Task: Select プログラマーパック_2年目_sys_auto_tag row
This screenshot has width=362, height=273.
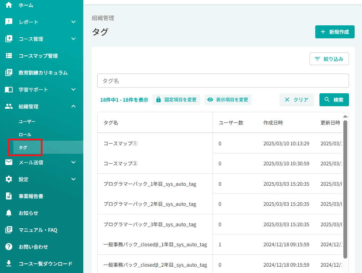Action: 220,204
